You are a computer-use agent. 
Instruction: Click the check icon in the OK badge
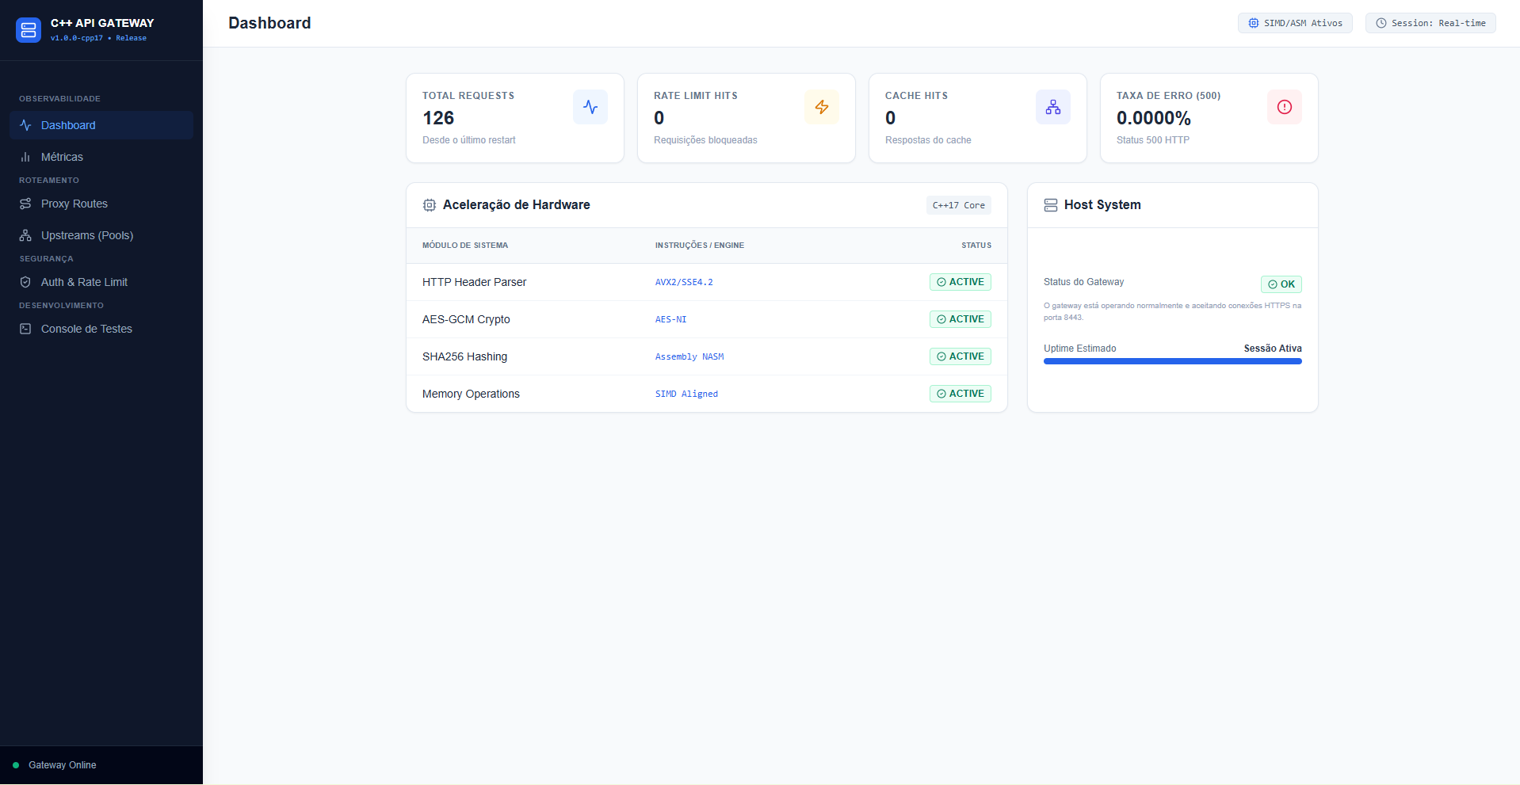point(1273,284)
